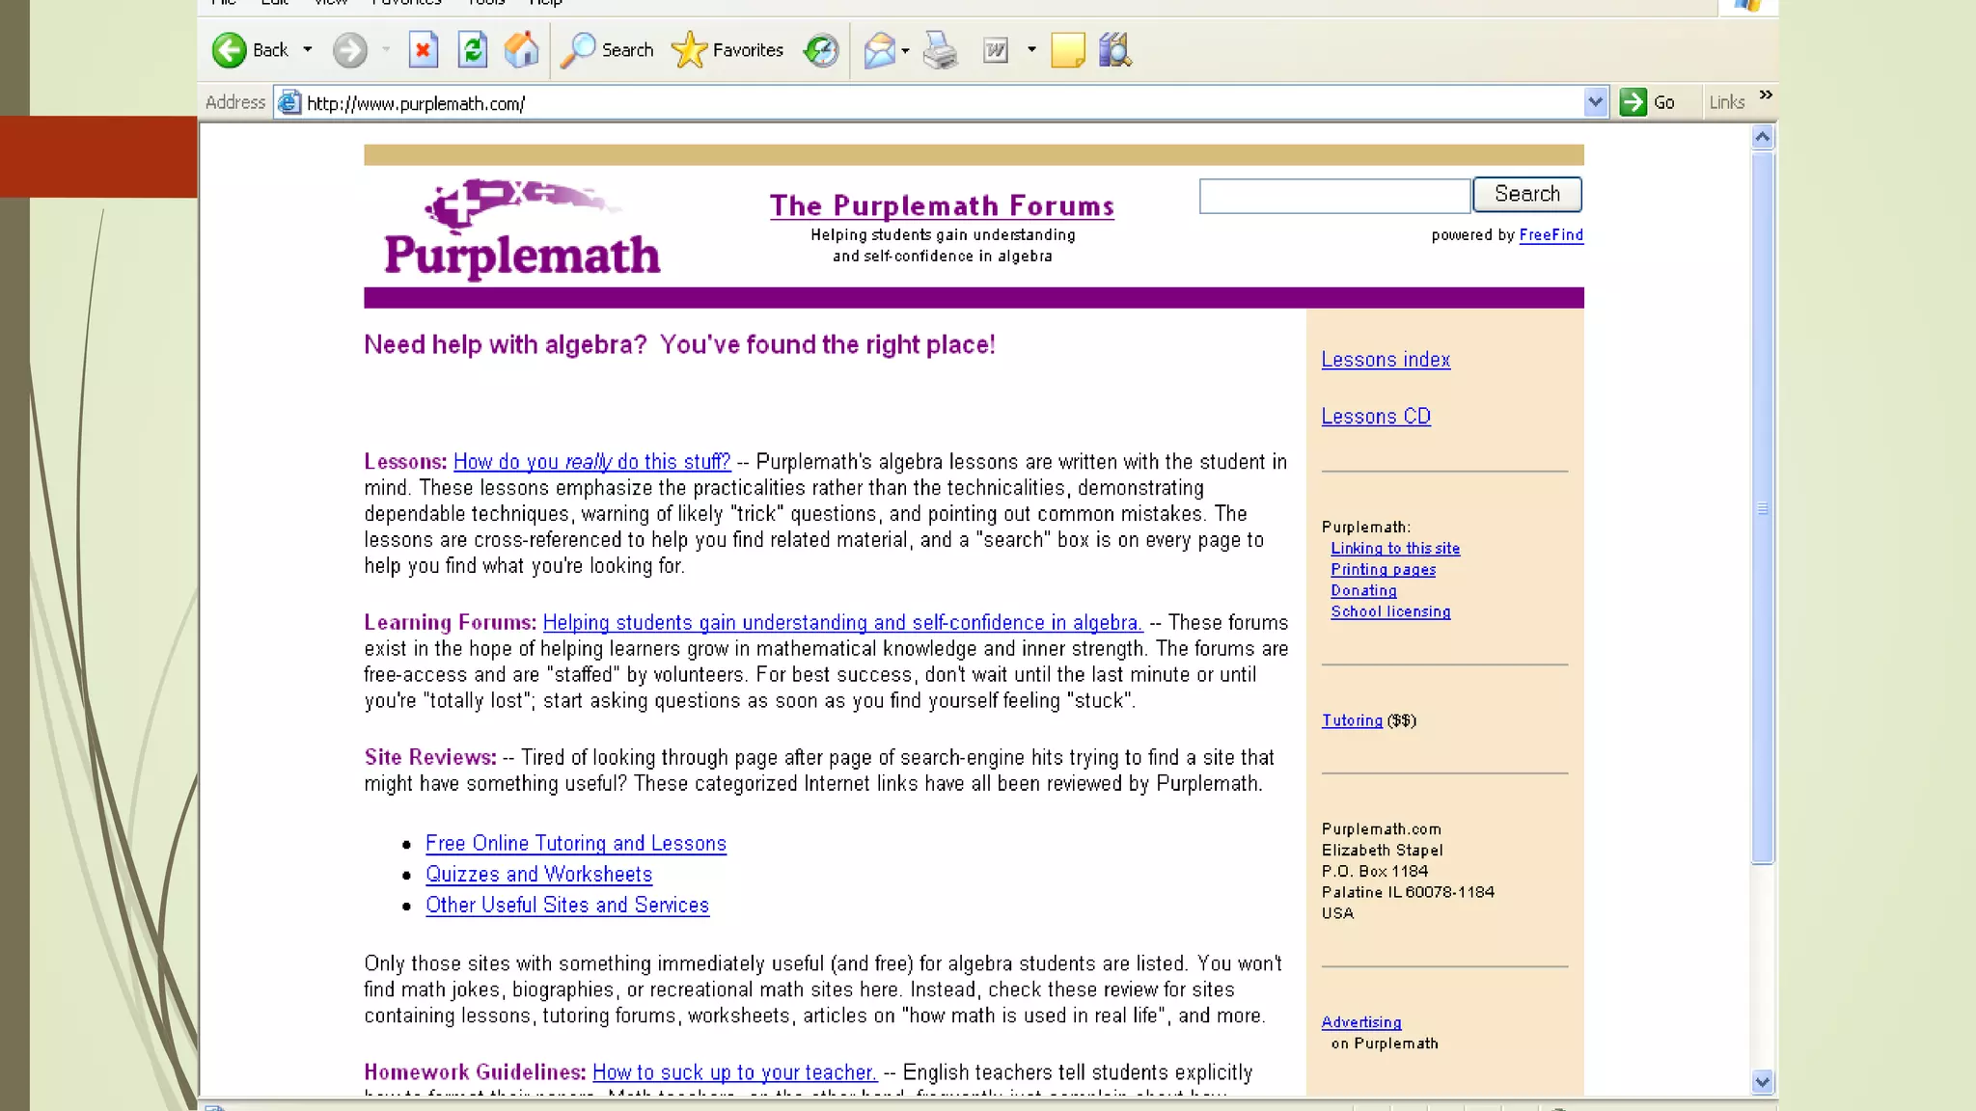Expand the Back history dropdown arrow

(x=308, y=50)
